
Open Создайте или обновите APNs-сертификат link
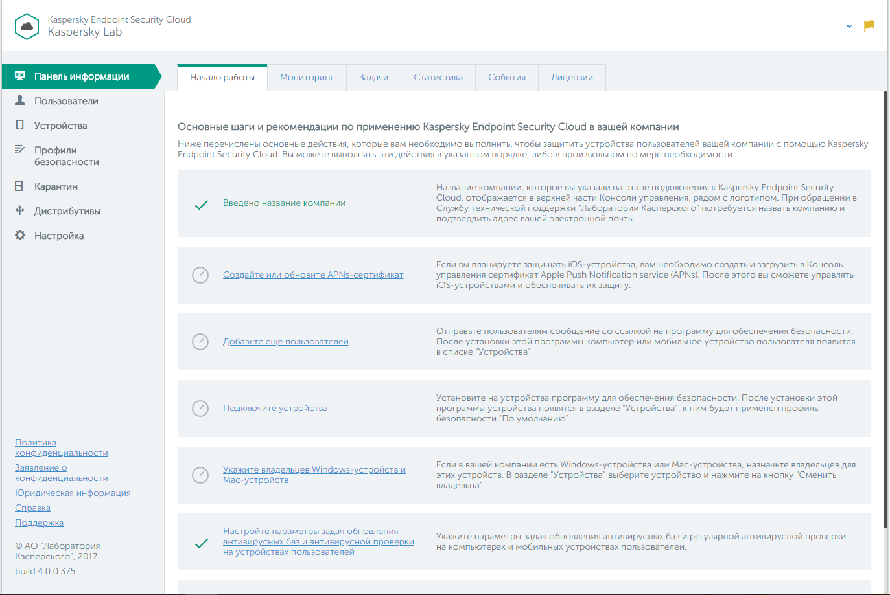click(313, 275)
